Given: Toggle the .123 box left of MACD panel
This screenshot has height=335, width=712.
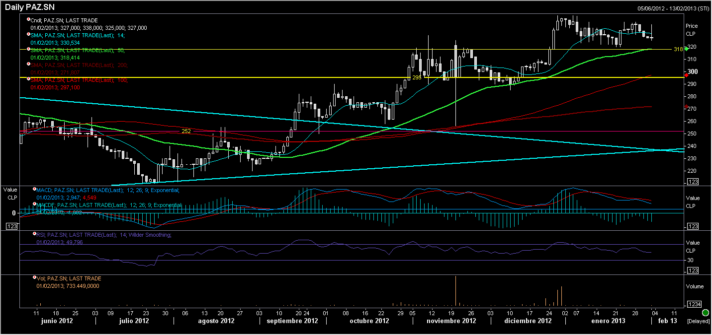Looking at the screenshot, I should 11,226.
